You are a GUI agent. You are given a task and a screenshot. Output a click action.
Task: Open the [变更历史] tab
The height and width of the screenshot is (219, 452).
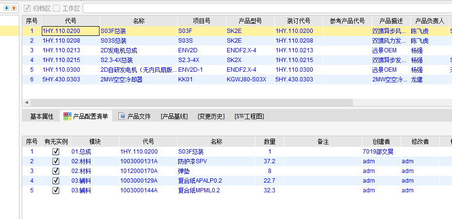pyautogui.click(x=211, y=116)
